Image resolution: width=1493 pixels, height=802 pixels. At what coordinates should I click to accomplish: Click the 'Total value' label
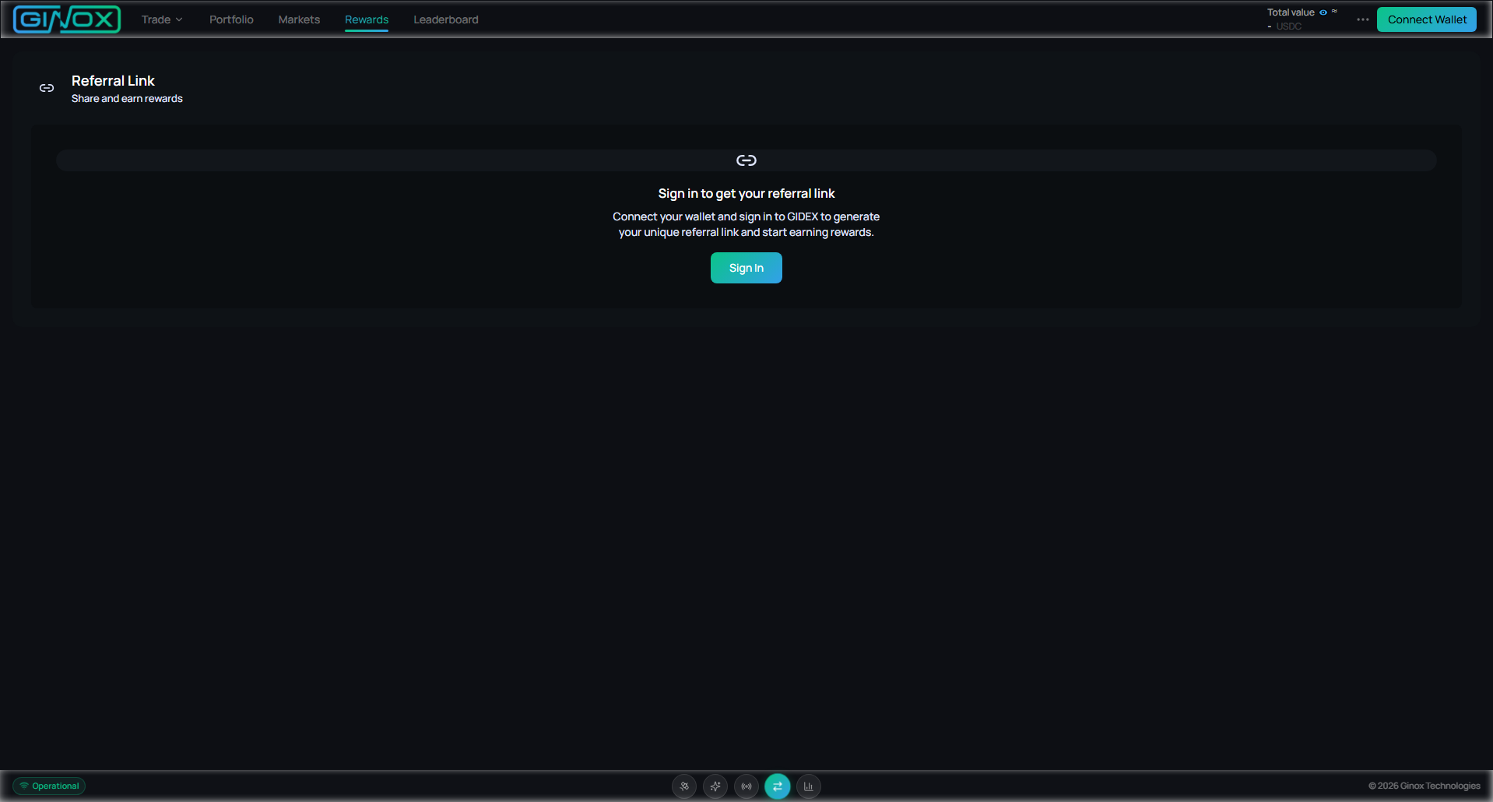coord(1291,12)
